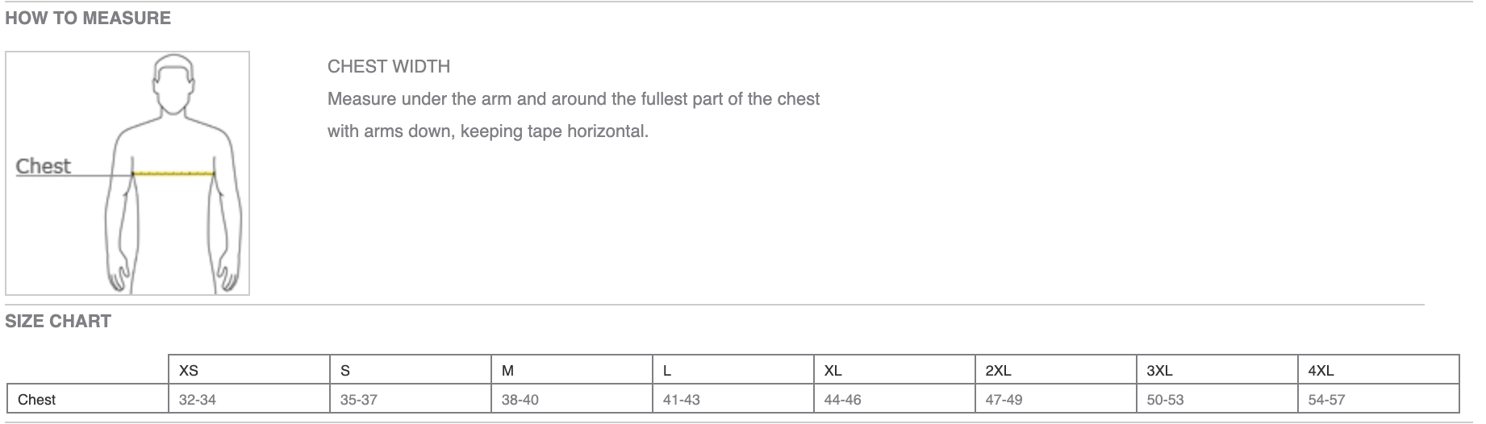Click the 50-53 chest measurement cell
Image resolution: width=1486 pixels, height=424 pixels.
(x=1166, y=400)
